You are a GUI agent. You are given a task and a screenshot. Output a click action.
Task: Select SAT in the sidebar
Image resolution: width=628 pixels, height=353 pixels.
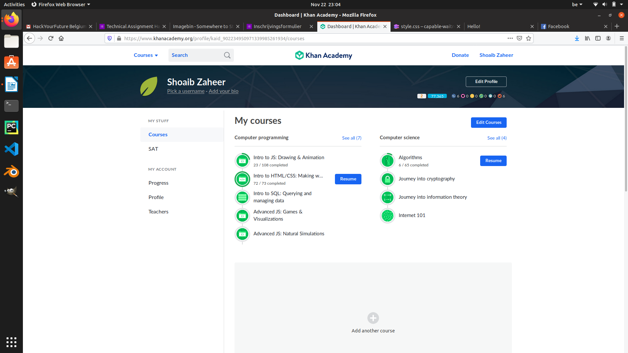coord(182,149)
